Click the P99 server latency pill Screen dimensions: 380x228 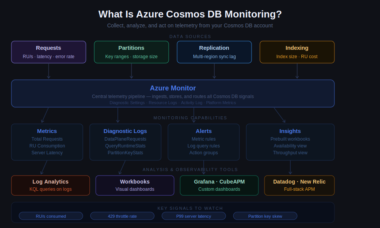coord(194,216)
